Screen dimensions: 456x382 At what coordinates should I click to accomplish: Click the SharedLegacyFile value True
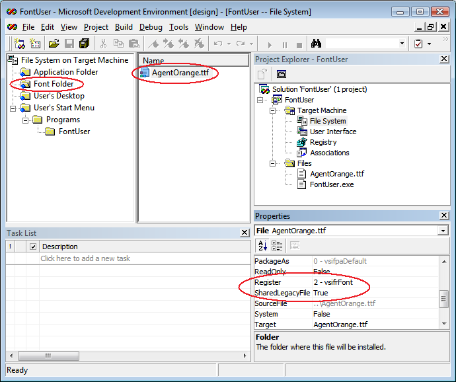(x=321, y=293)
